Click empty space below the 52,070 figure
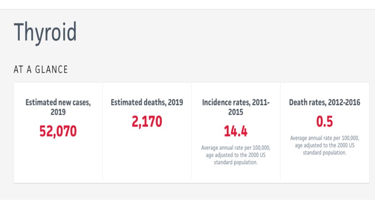This screenshot has width=375, height=210. pyautogui.click(x=58, y=161)
